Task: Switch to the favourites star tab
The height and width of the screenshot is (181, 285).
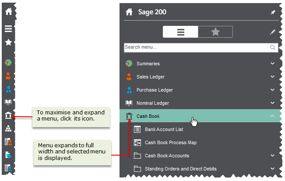Action: coord(215,32)
